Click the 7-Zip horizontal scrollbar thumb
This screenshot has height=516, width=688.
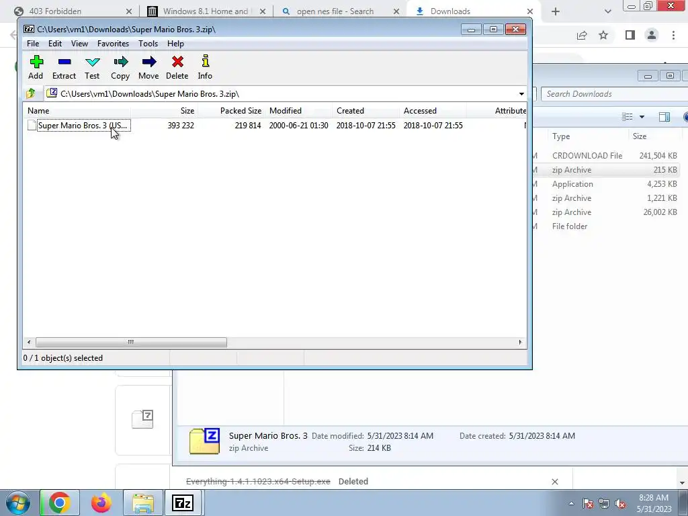pyautogui.click(x=131, y=342)
